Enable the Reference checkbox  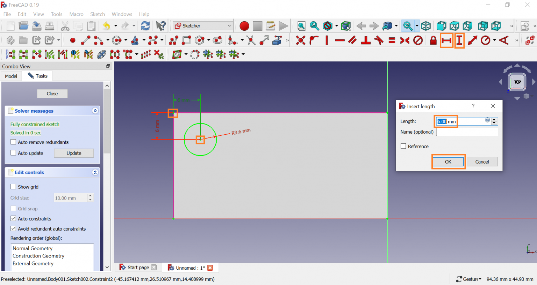coord(403,146)
